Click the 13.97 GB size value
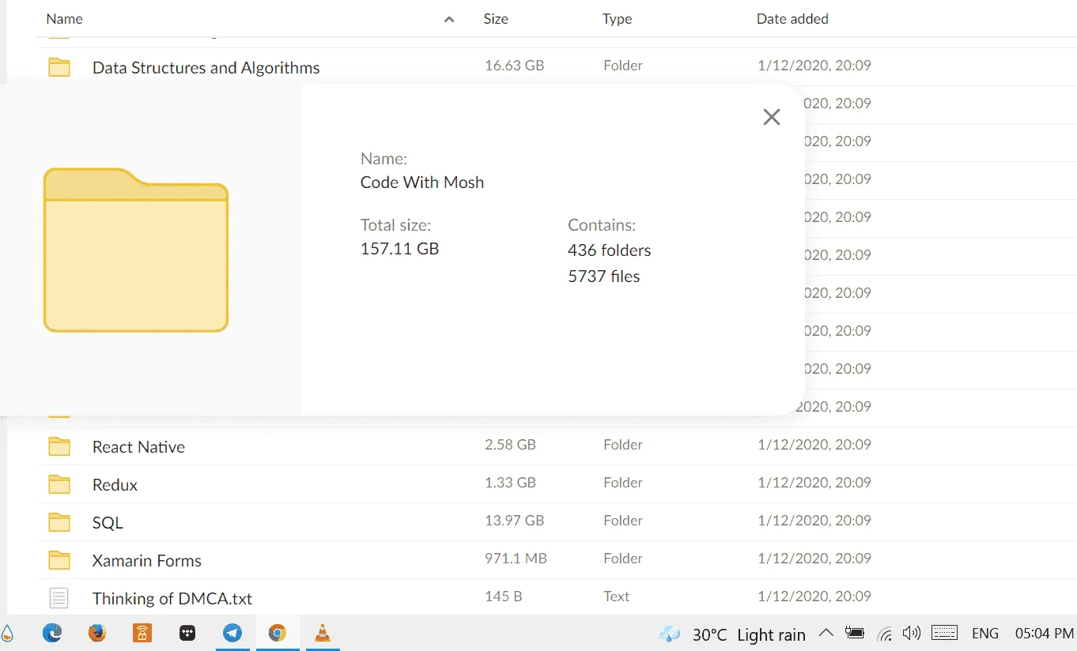 [x=515, y=521]
